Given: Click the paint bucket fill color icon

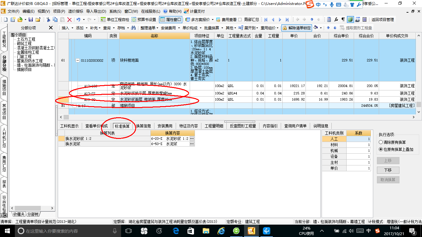Looking at the screenshot, I should tap(316, 28).
